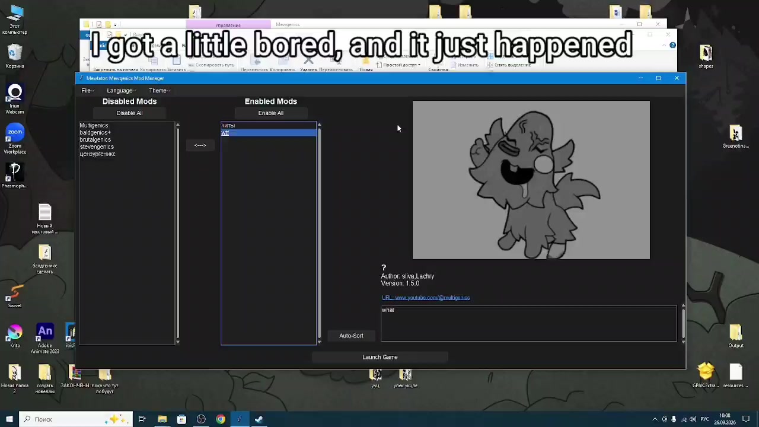Click the Disable All button
Viewport: 759px width, 427px height.
[129, 113]
